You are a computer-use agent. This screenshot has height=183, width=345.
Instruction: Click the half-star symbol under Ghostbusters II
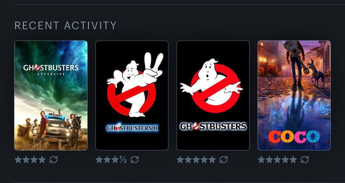[x=123, y=160]
